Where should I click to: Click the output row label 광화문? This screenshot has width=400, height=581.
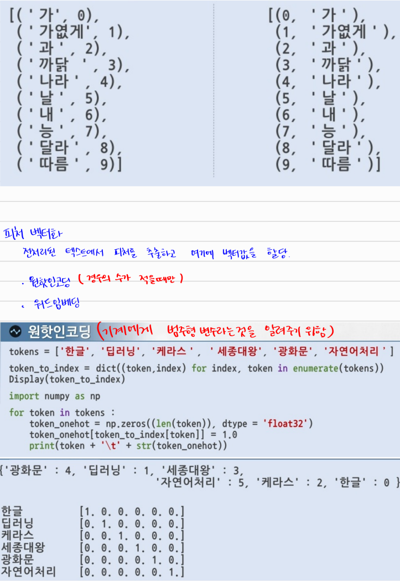pyautogui.click(x=17, y=559)
